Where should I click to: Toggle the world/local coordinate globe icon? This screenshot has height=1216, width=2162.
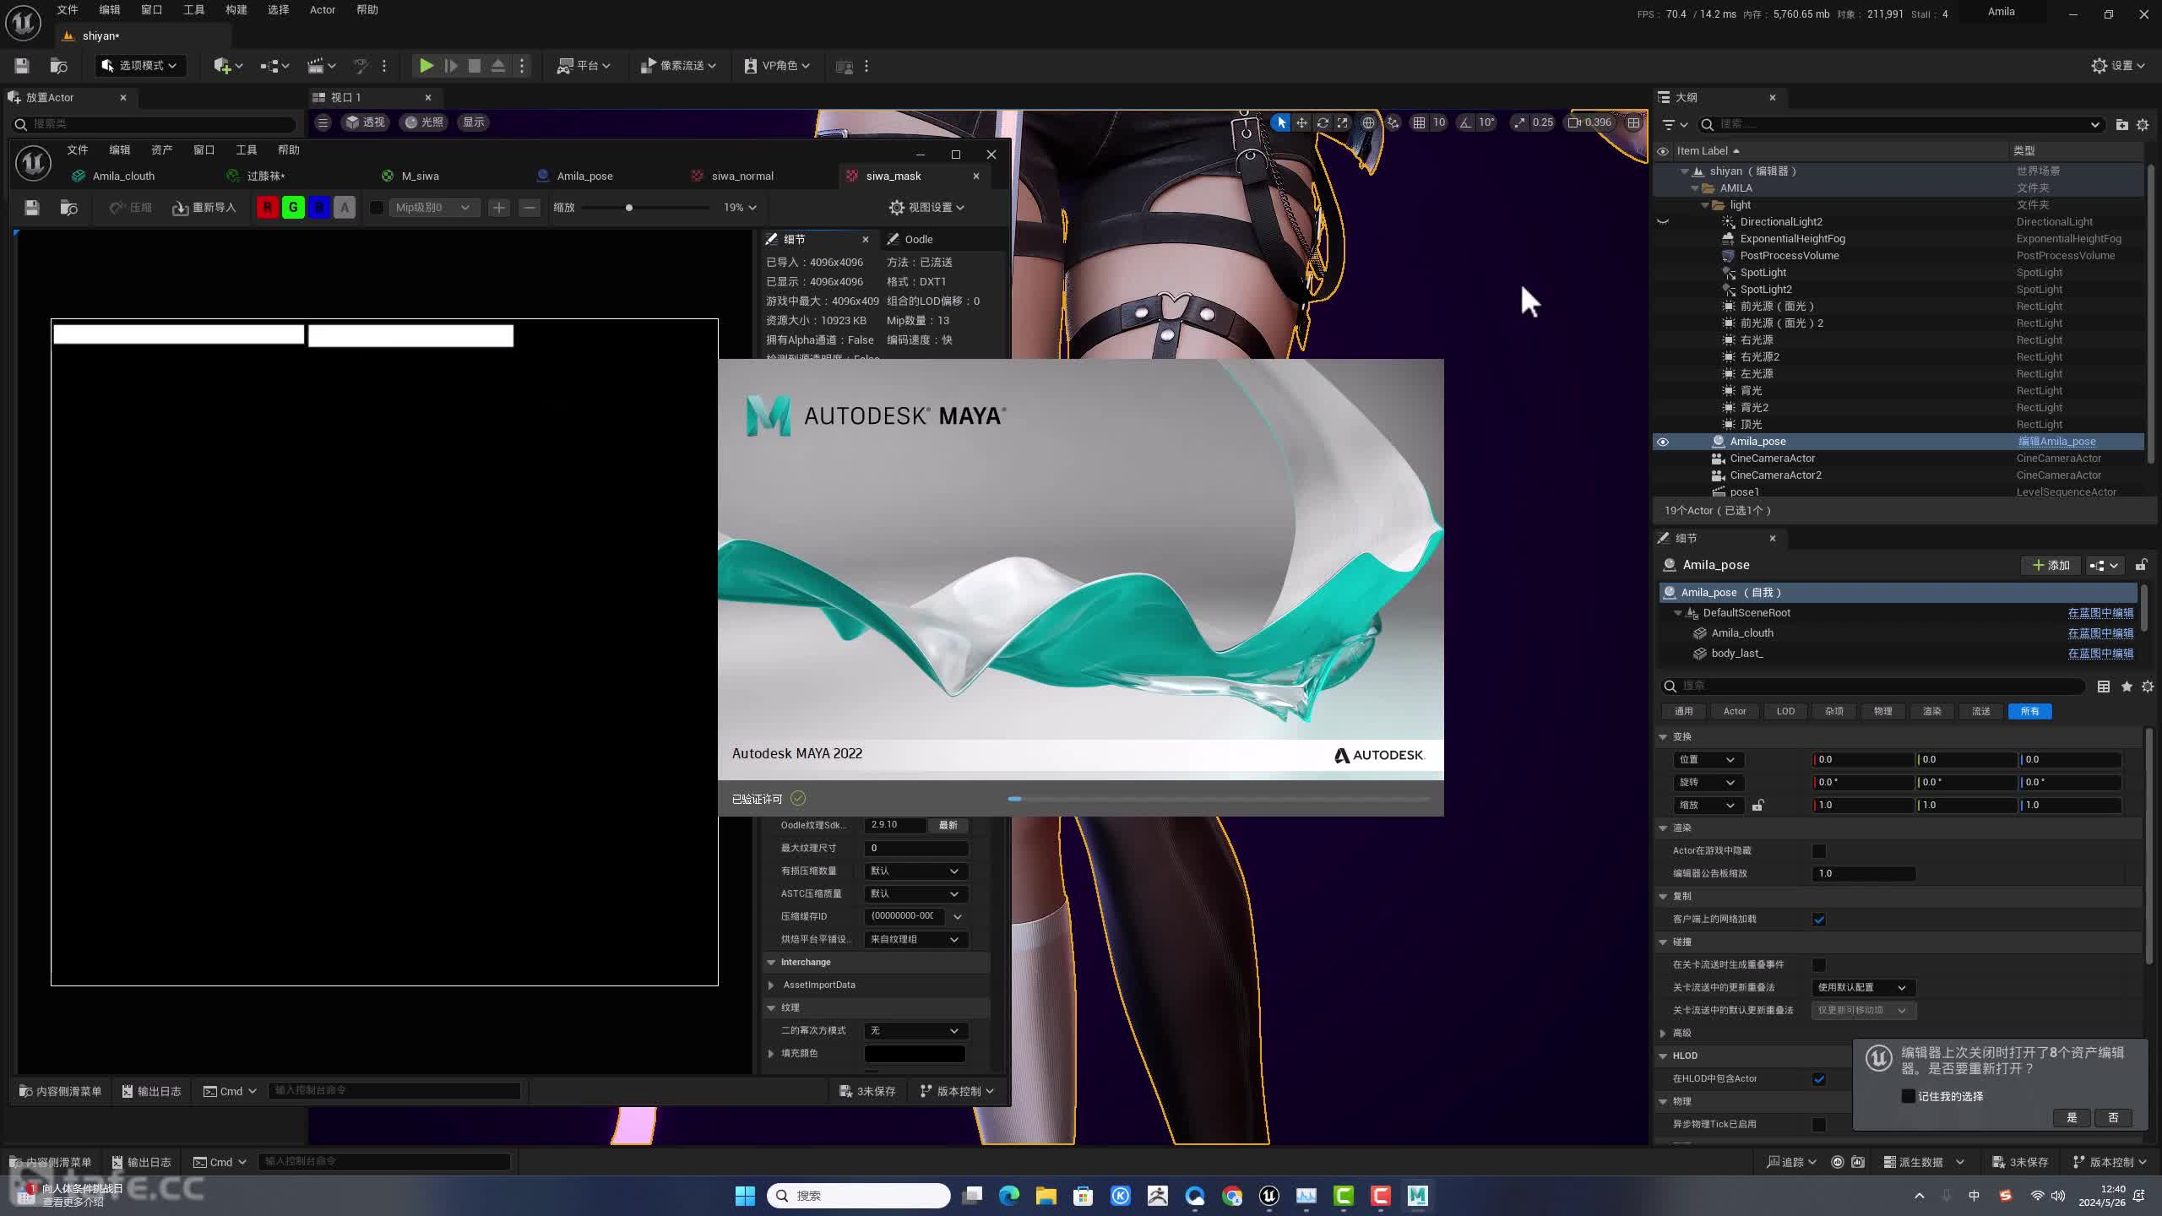(x=1368, y=122)
